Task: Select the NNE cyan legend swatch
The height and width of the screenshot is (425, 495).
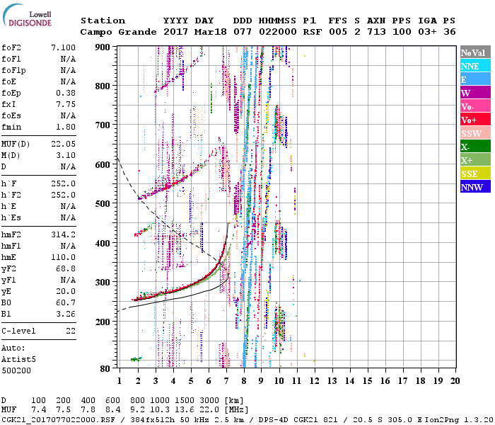Action: pyautogui.click(x=475, y=65)
